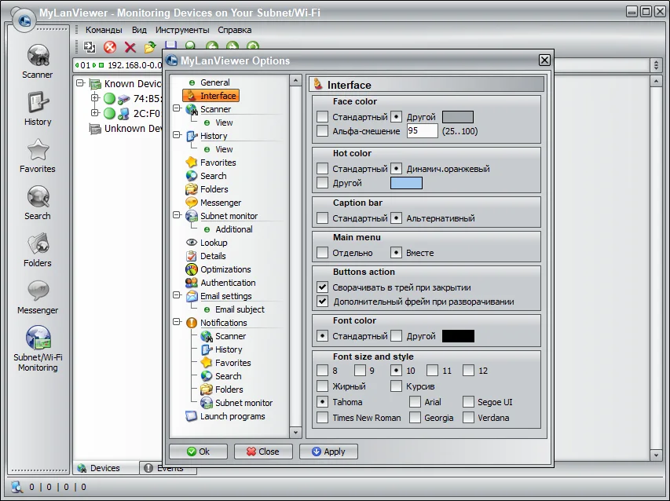
Task: Click the Ok button
Action: [198, 452]
